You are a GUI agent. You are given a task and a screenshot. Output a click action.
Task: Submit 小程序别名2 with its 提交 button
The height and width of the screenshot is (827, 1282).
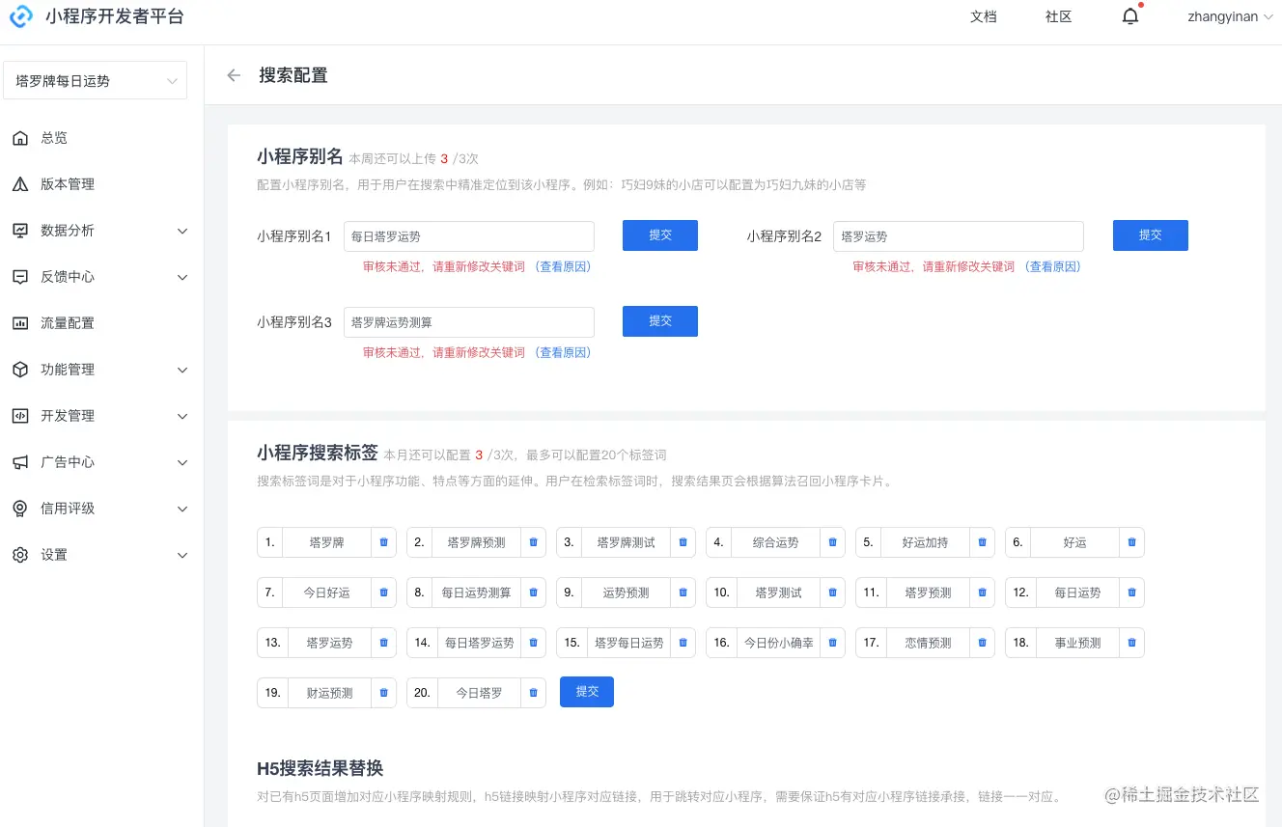1151,235
